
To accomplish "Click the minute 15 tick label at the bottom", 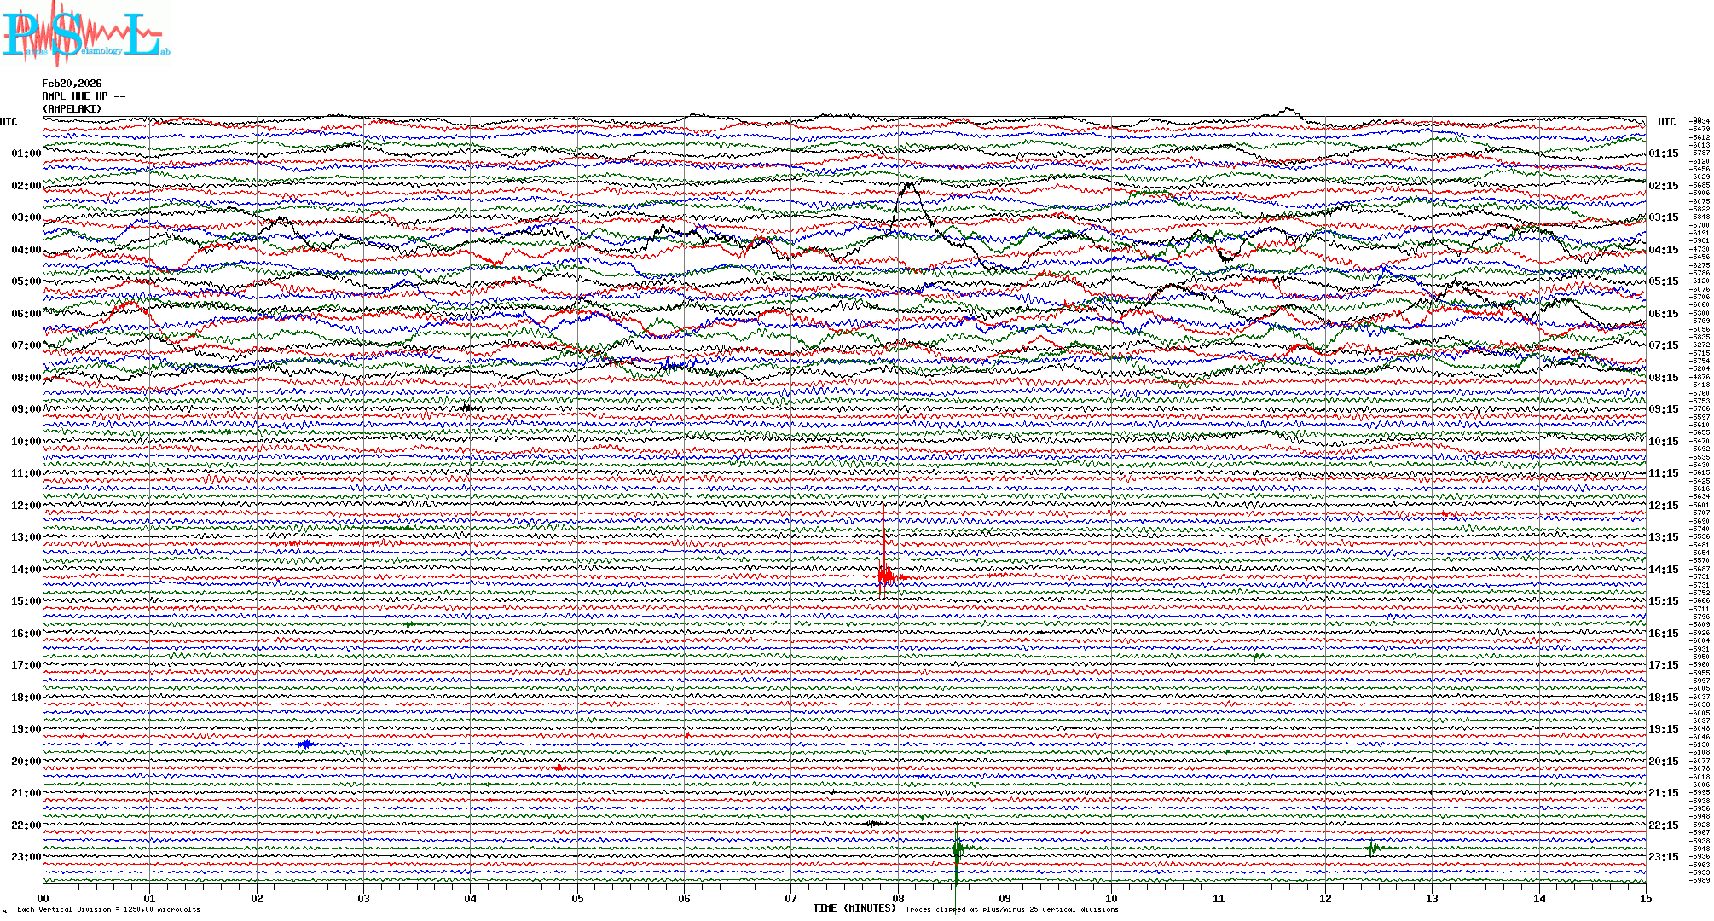I will click(x=1645, y=898).
